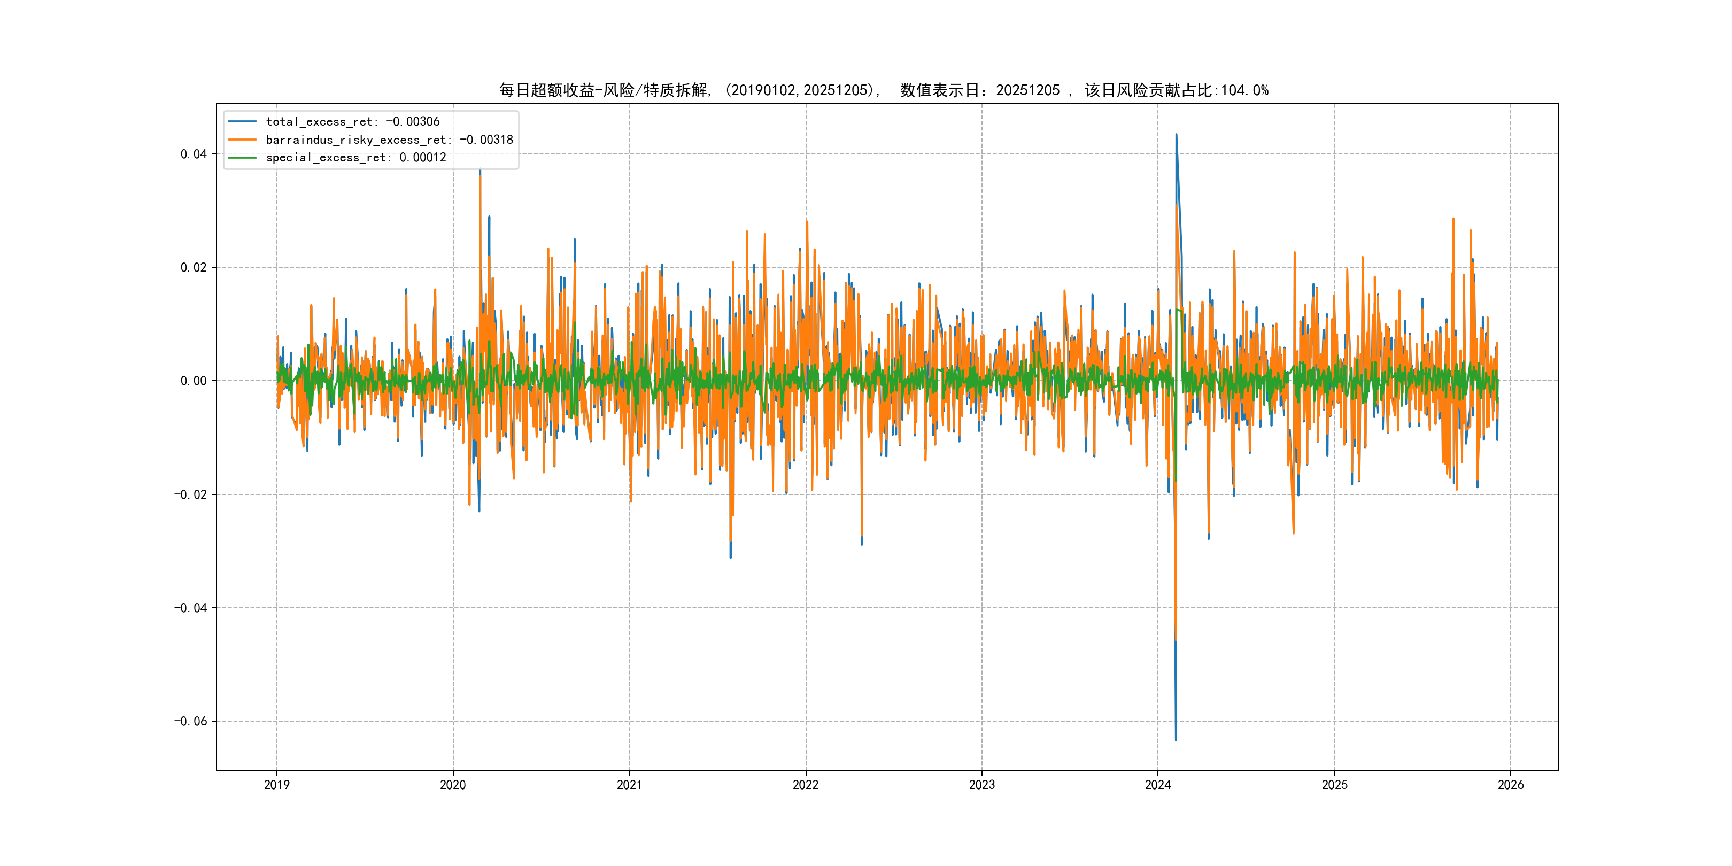Click the lowest blue trough in early 2024
The width and height of the screenshot is (1732, 866).
[1176, 739]
